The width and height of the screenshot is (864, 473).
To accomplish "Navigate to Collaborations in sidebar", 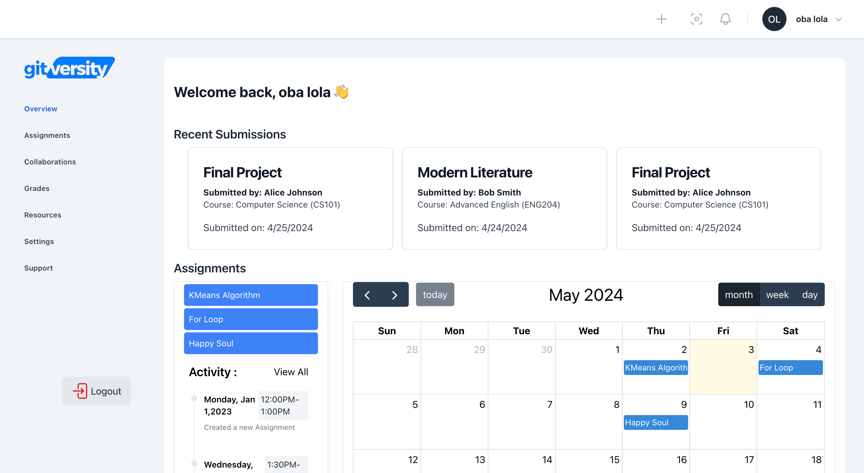I will (x=50, y=162).
